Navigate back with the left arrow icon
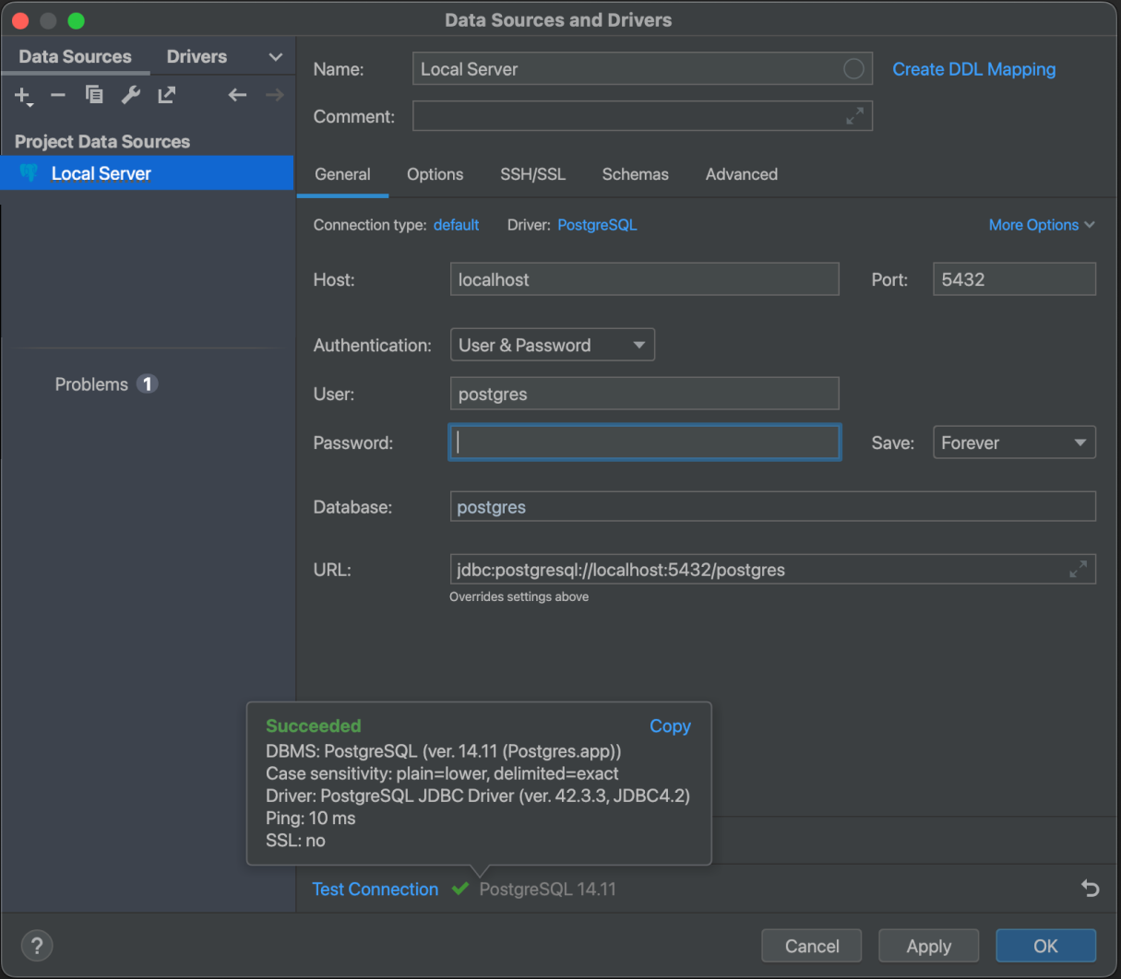The image size is (1121, 979). pyautogui.click(x=237, y=95)
